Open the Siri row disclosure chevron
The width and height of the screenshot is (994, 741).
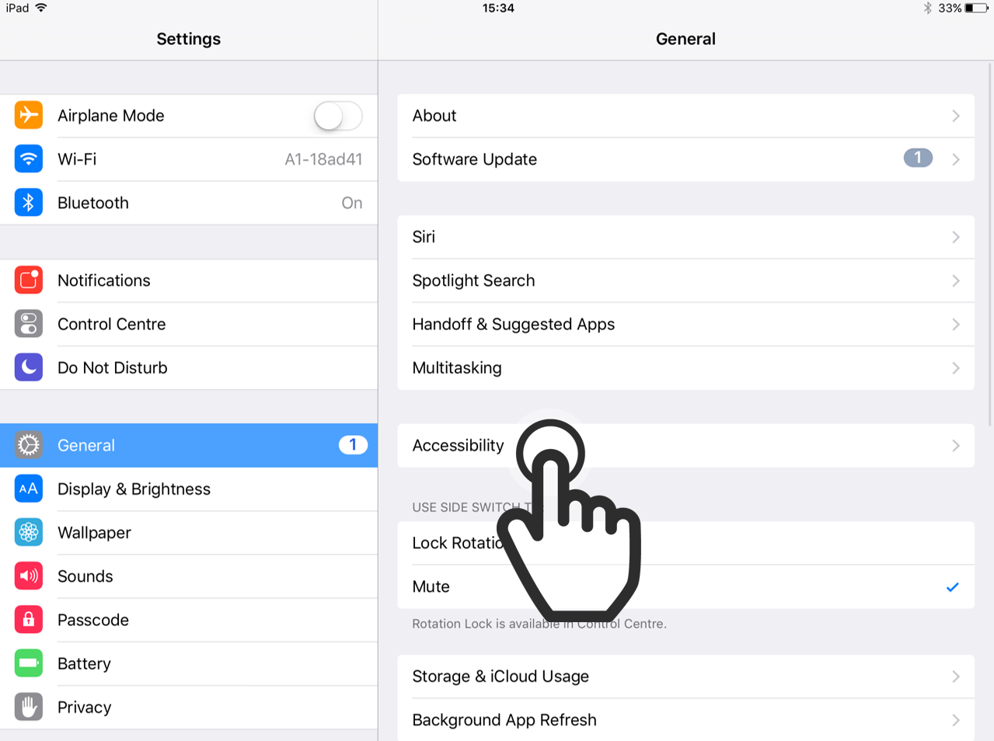pos(956,237)
